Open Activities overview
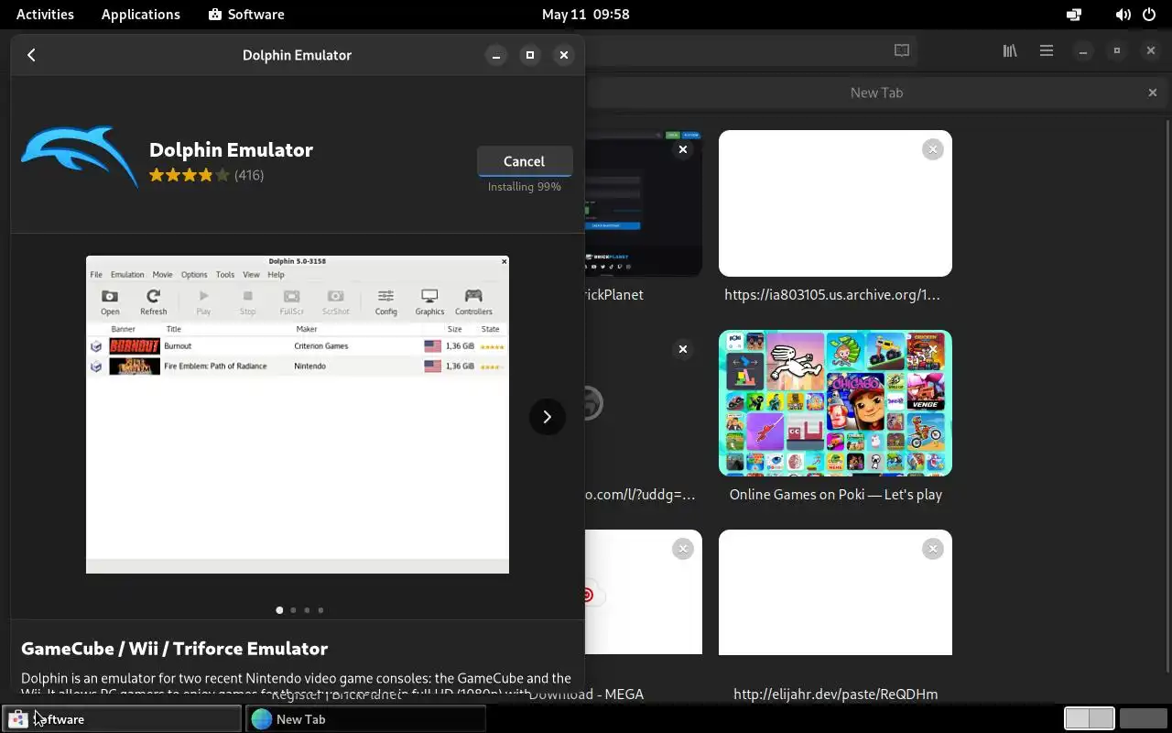The image size is (1172, 733). (45, 15)
